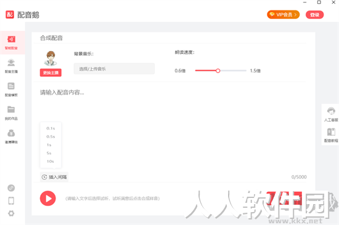This screenshot has width=339, height=225.
Task: Minimize the application window
Action: tap(305, 2)
